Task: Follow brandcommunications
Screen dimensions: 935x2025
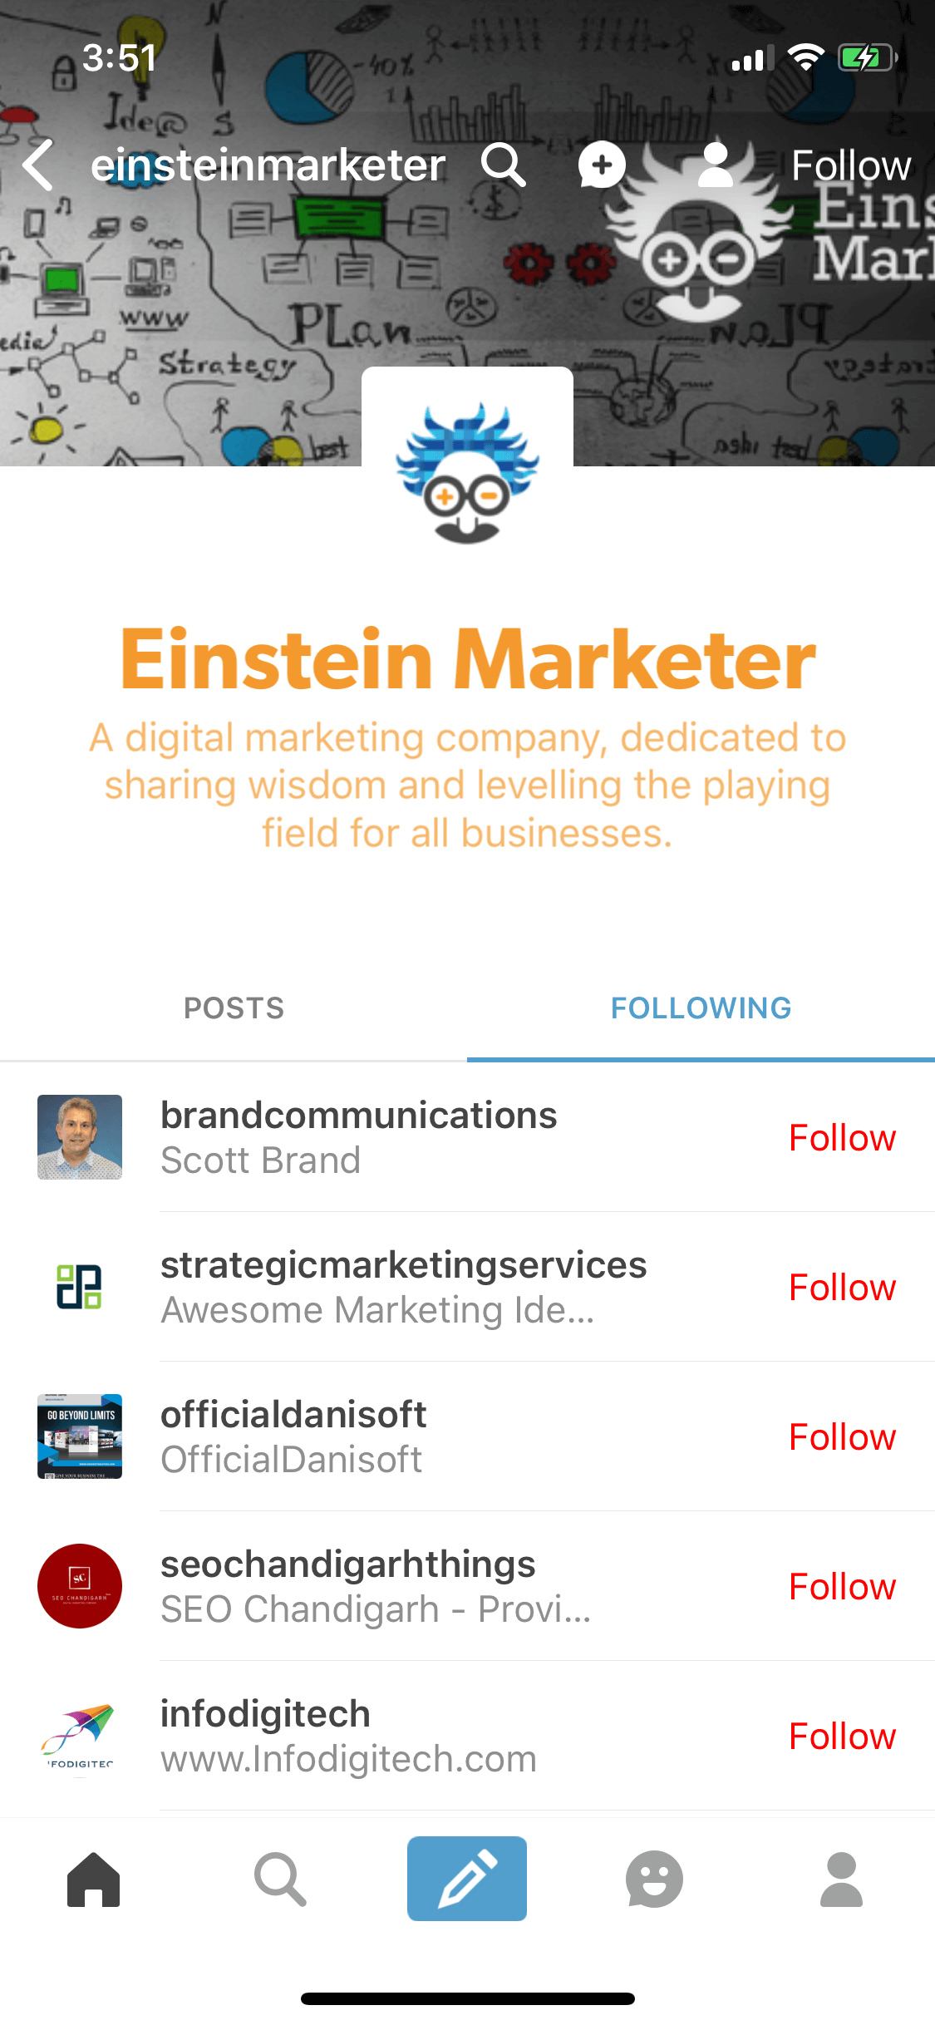Action: [x=842, y=1137]
